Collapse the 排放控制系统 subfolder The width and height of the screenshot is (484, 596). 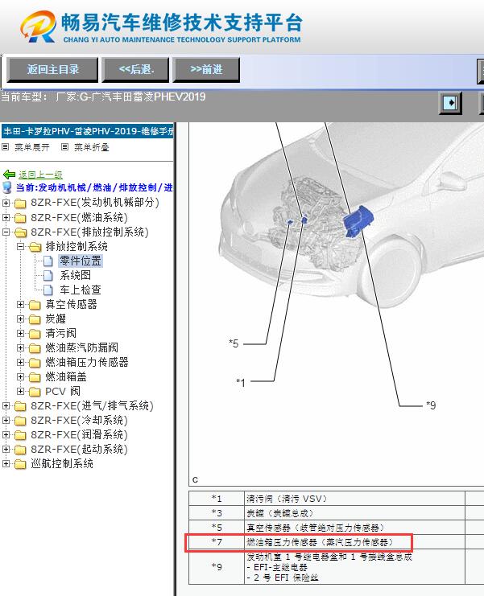click(x=21, y=246)
